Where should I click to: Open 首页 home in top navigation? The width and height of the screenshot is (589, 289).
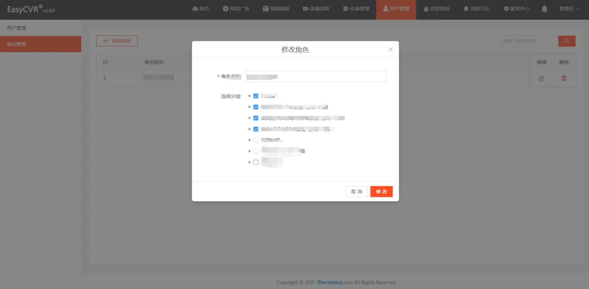201,9
